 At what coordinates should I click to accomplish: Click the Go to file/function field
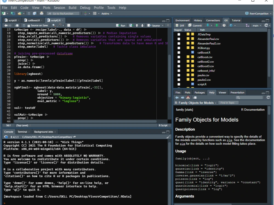pos(63,14)
